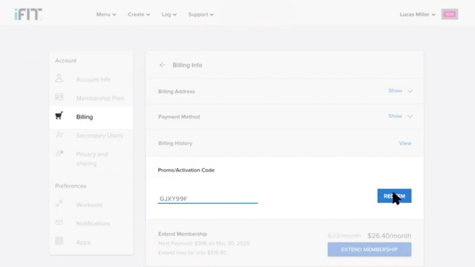Open the Lucas Miller account dropdown
The height and width of the screenshot is (267, 475).
[x=417, y=15]
